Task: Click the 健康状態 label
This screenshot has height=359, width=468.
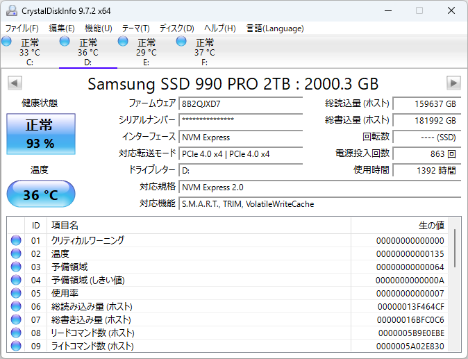Action: [x=40, y=103]
